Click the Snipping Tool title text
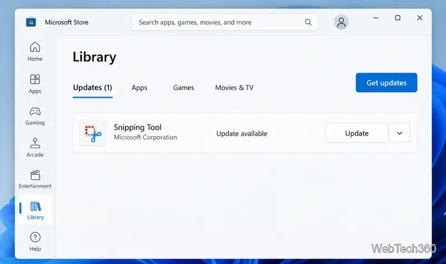This screenshot has width=446, height=264. (137, 128)
